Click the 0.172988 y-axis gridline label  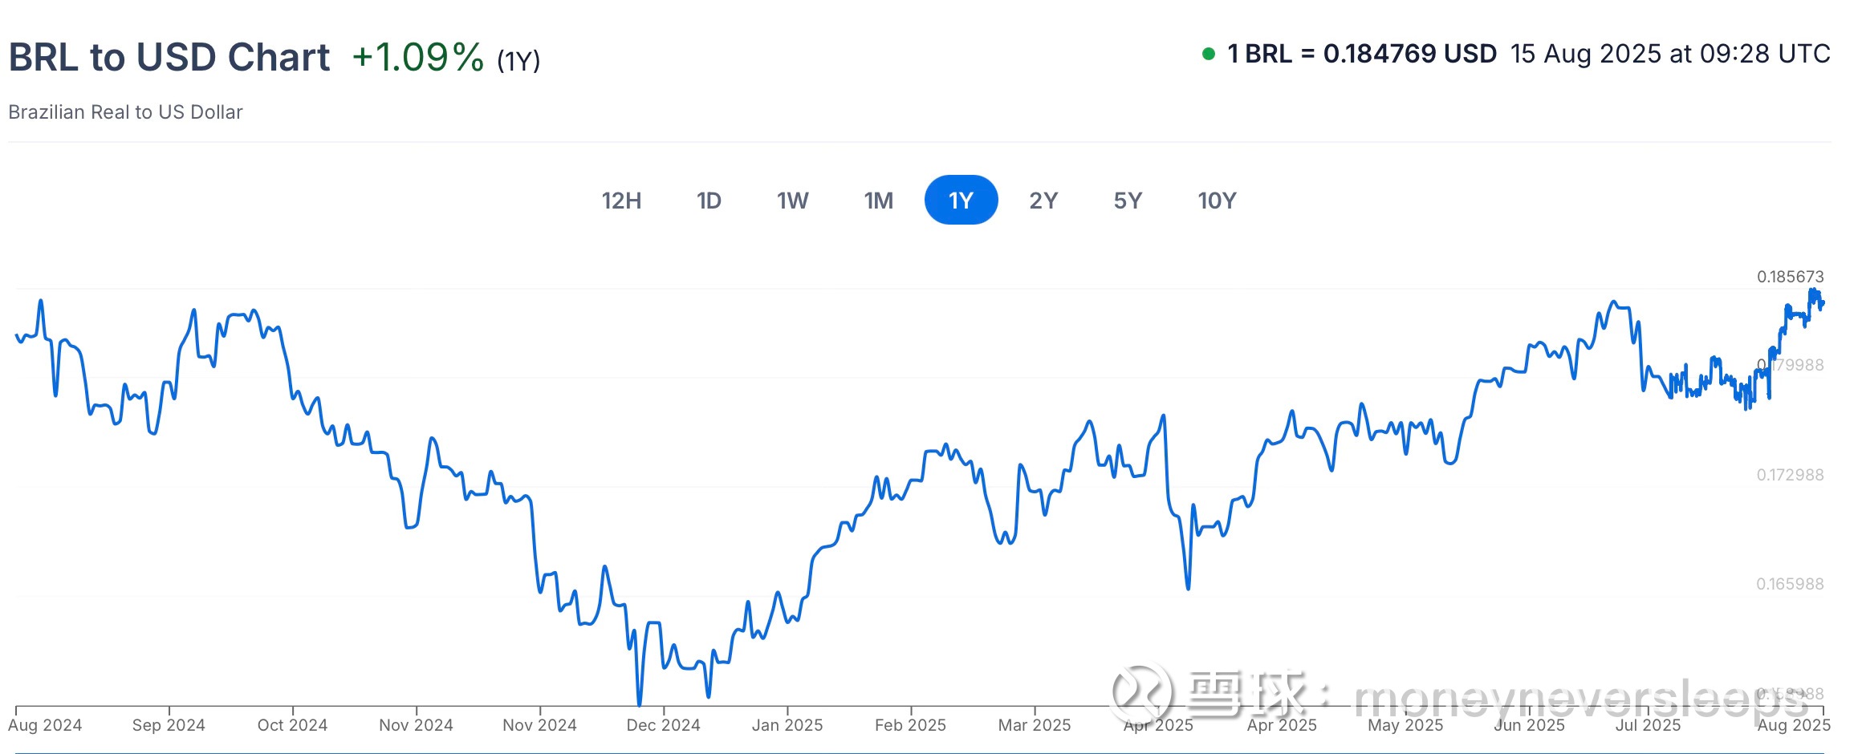click(x=1790, y=475)
